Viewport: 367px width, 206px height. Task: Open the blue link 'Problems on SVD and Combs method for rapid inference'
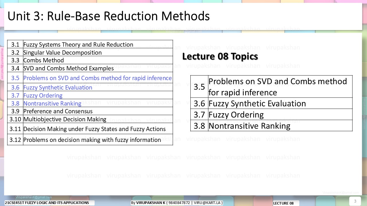pos(97,78)
